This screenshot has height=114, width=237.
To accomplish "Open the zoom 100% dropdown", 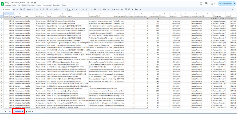I will (x=30, y=9).
